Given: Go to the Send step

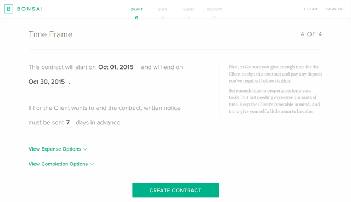Looking at the screenshot, I should tap(188, 9).
